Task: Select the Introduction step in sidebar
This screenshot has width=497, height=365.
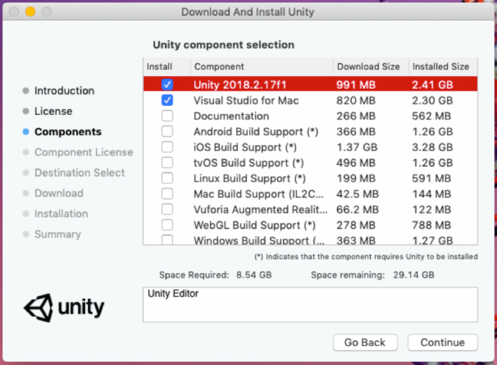Action: tap(64, 91)
